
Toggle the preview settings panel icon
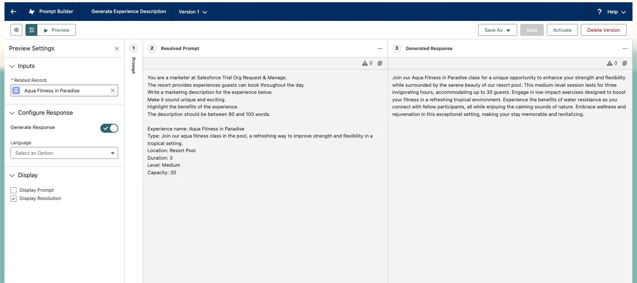(x=31, y=30)
